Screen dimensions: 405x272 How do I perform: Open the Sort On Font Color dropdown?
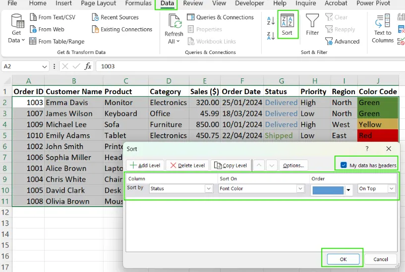click(300, 189)
